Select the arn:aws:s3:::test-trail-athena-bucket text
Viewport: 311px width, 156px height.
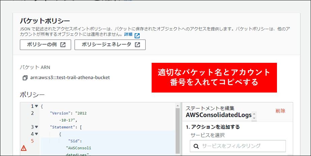[70, 78]
